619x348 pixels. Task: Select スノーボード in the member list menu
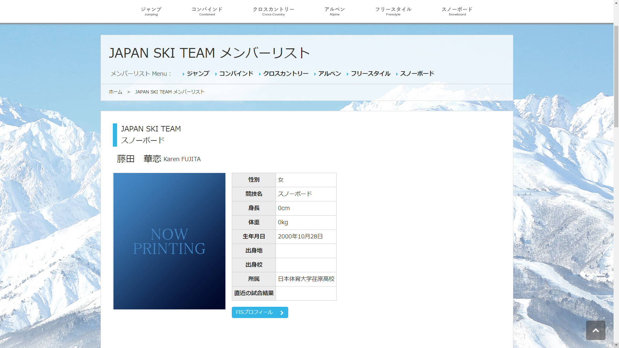coord(417,73)
